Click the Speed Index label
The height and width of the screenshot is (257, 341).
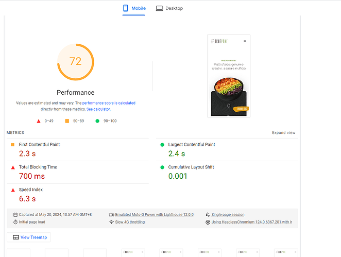(31, 190)
